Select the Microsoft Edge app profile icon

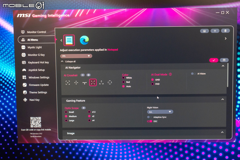pyautogui.click(x=84, y=40)
